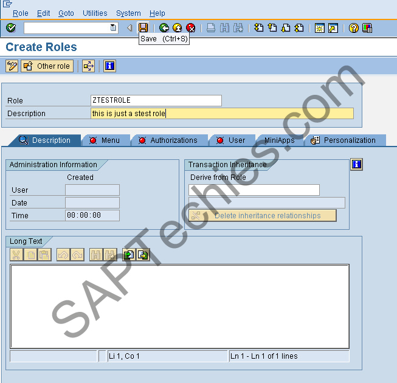Screen dimensions: 397x383
Task: Click the Print icon
Action: (210, 27)
